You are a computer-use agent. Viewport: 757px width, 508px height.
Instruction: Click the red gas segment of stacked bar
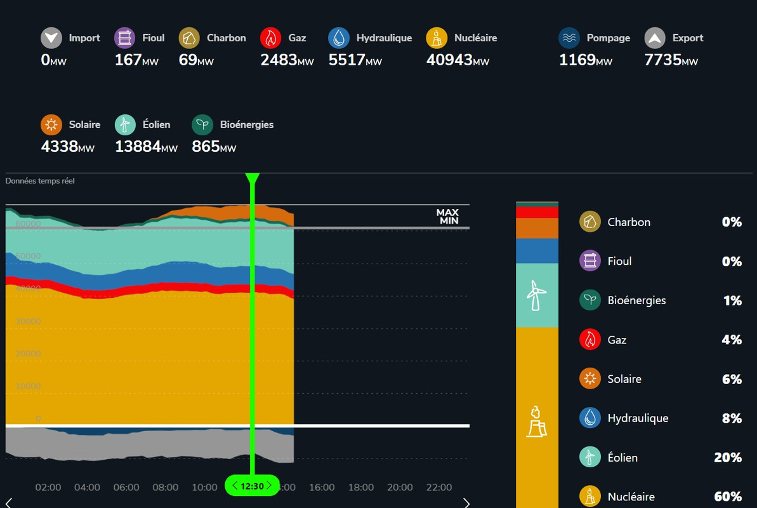537,212
